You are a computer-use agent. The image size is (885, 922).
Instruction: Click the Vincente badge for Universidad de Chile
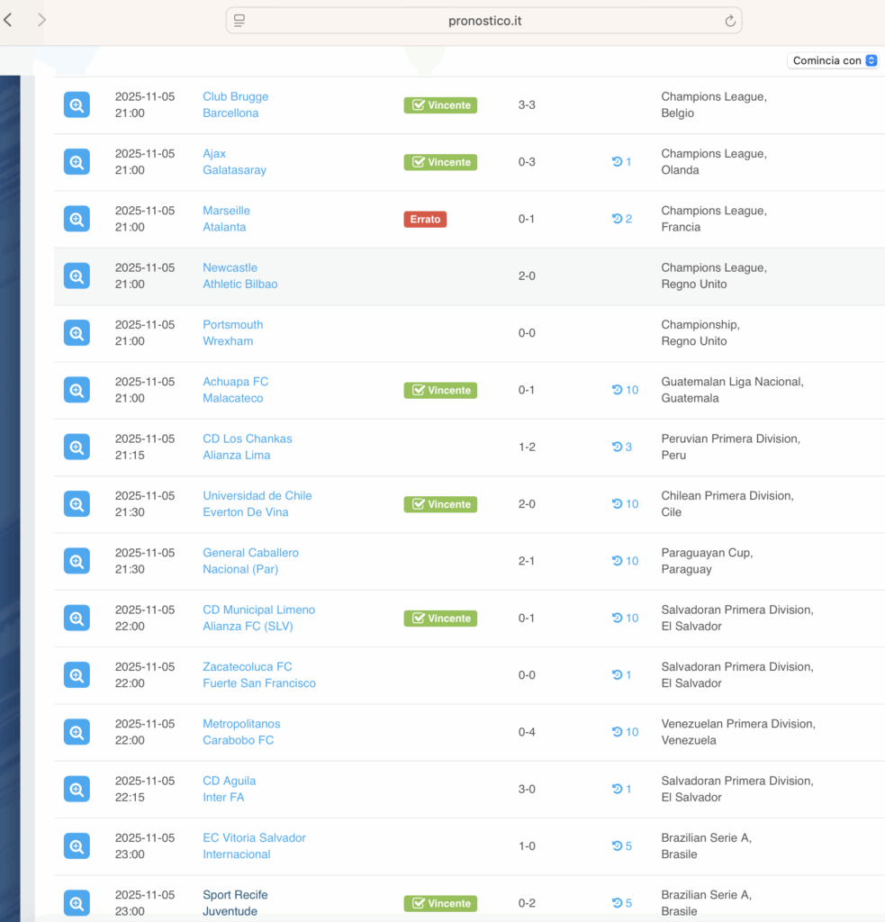pyautogui.click(x=440, y=504)
